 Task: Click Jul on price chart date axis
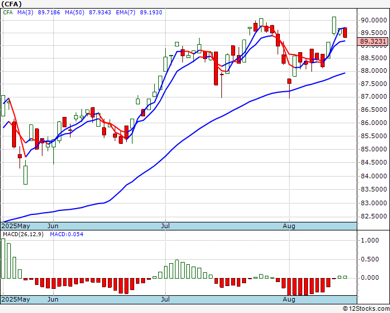[x=165, y=226]
